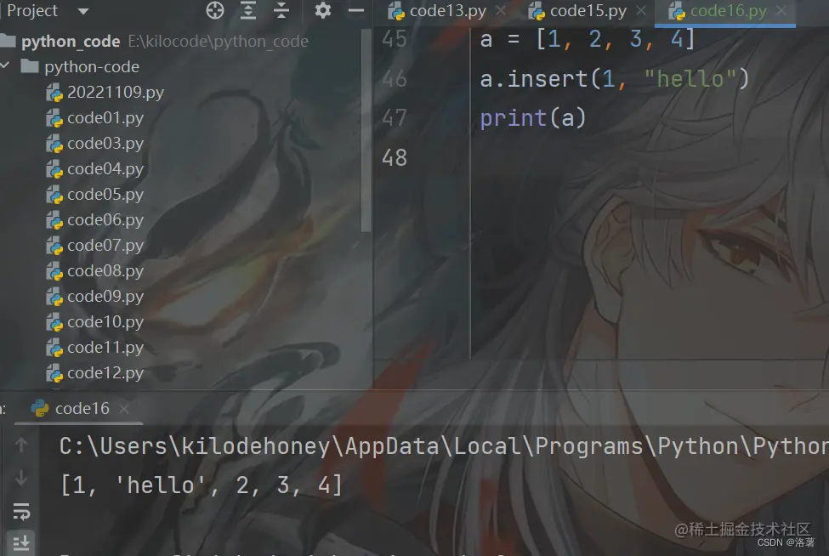Open Project panel settings gear
829x556 pixels.
coord(322,10)
